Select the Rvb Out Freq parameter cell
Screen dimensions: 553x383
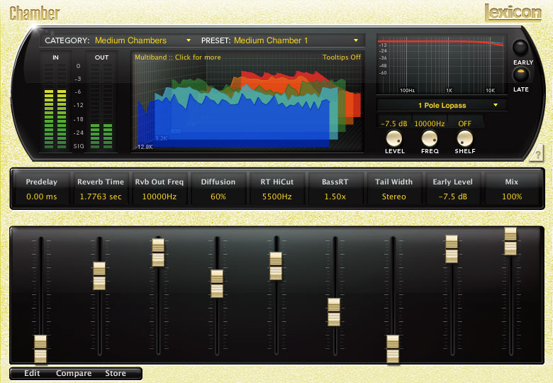(159, 189)
